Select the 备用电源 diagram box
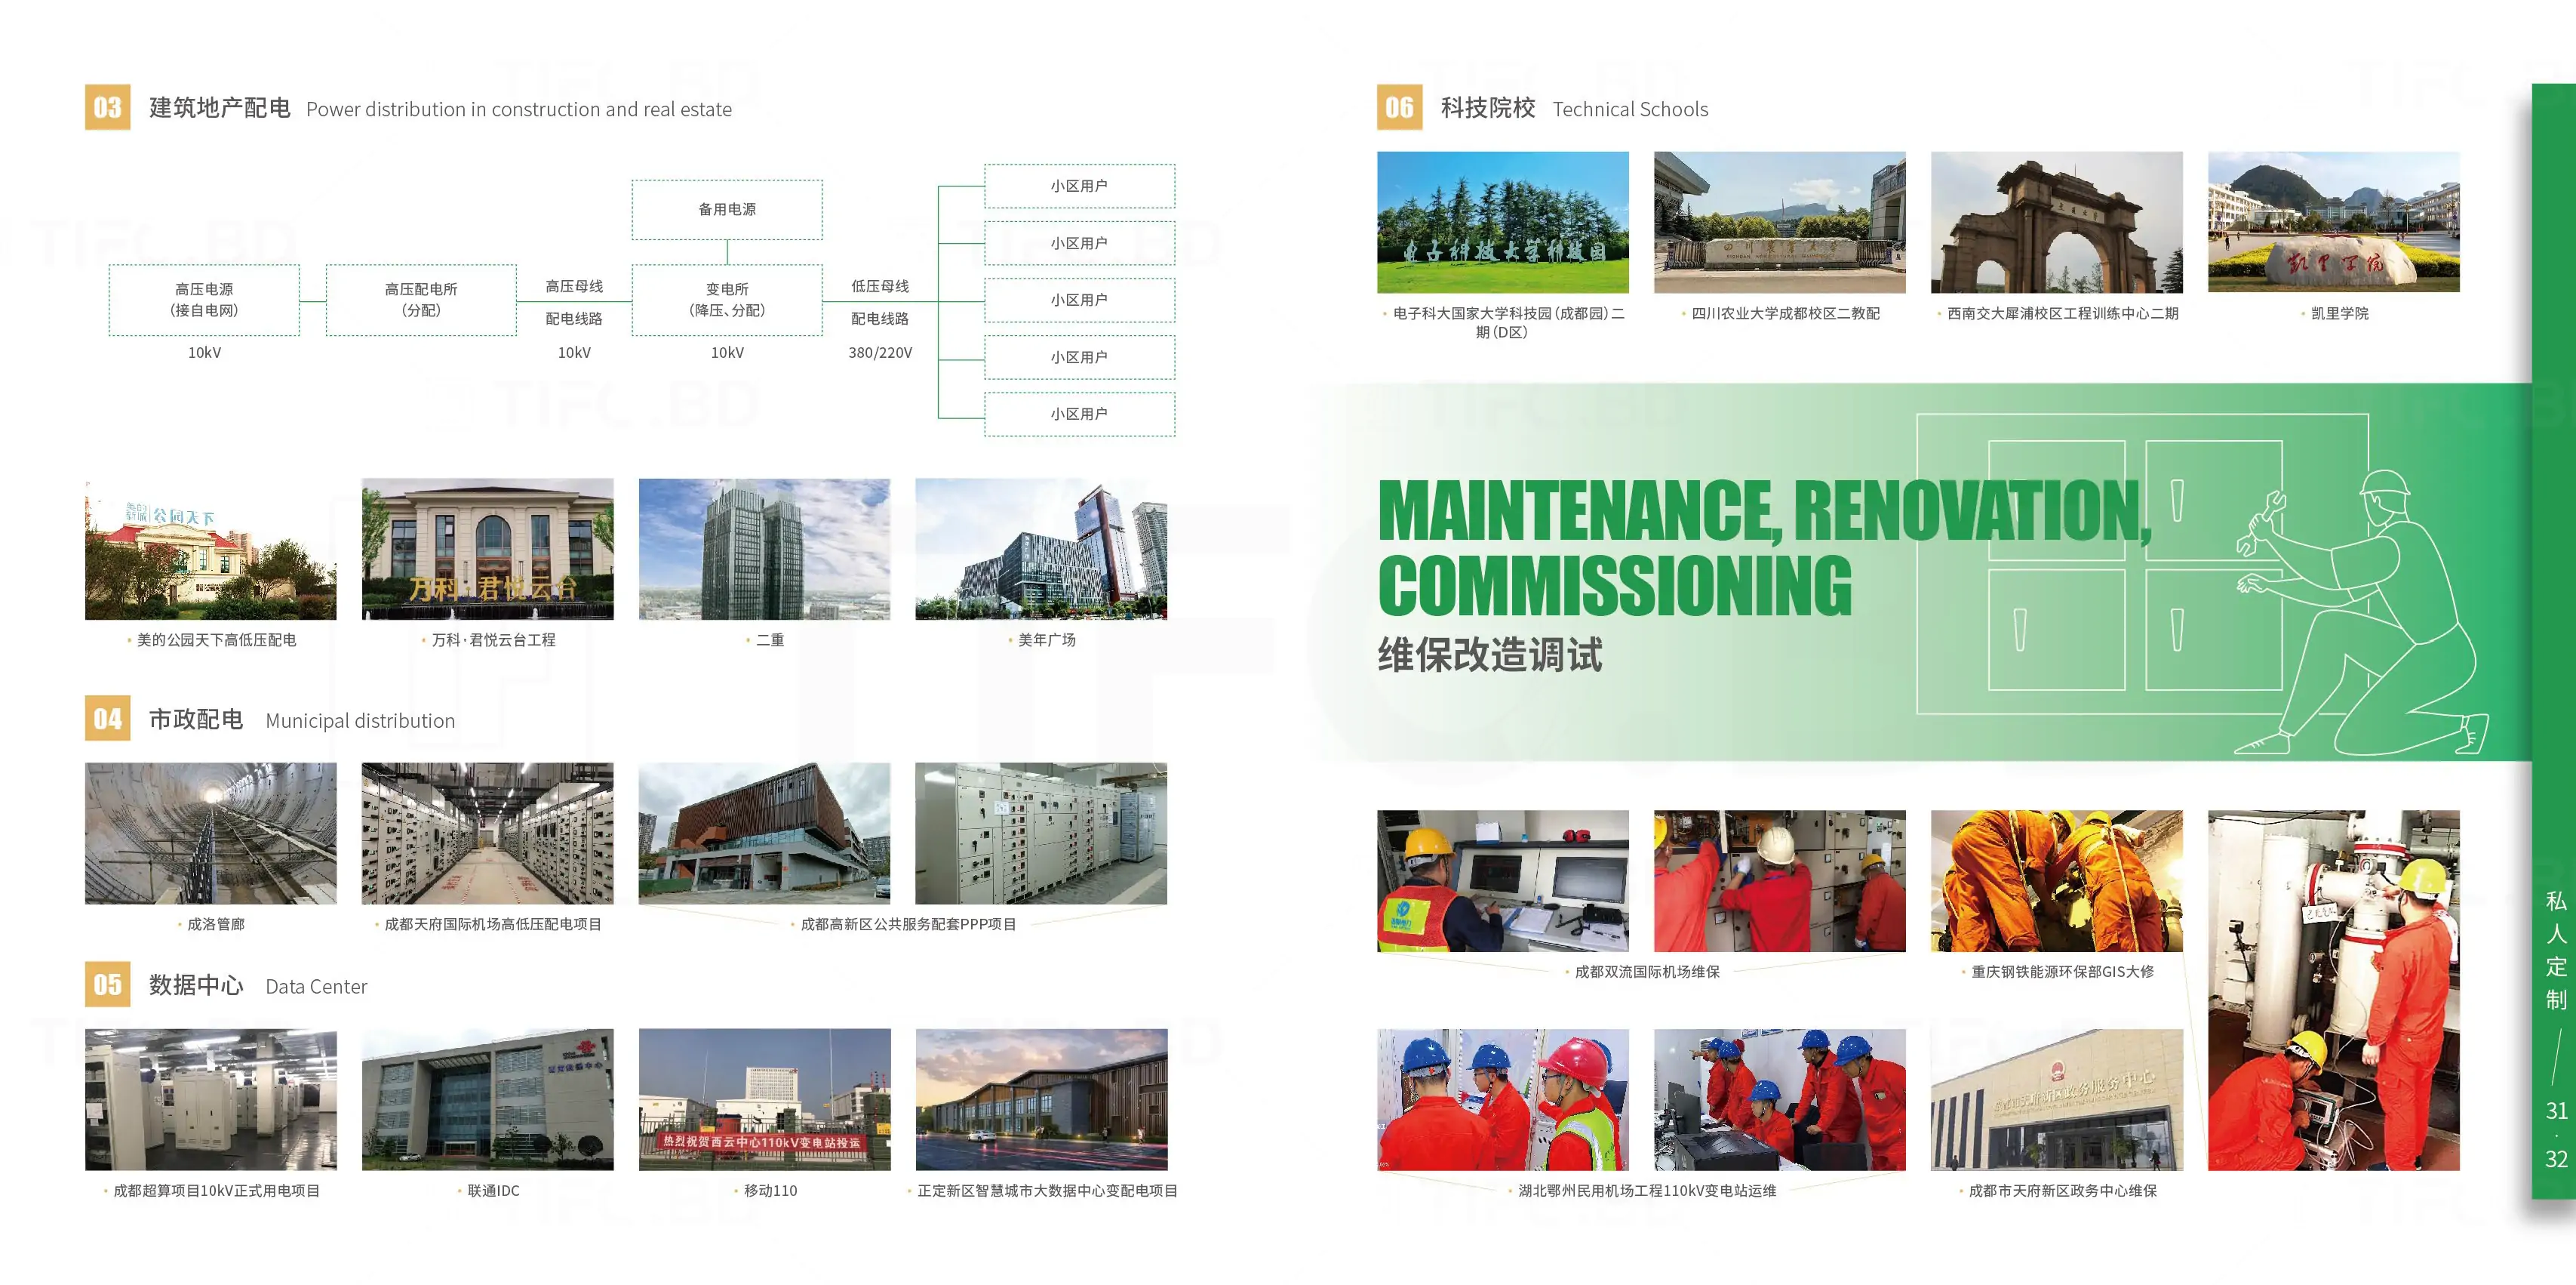 [x=727, y=209]
